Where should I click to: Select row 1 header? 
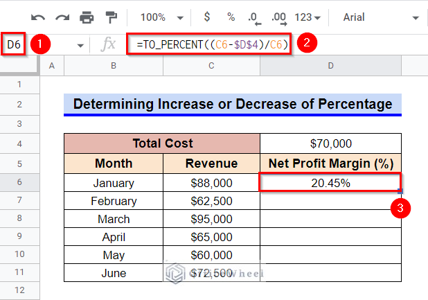coord(19,85)
